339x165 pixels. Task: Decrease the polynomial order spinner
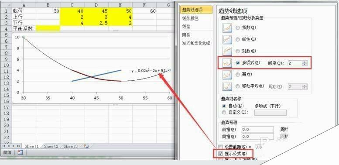(305, 65)
